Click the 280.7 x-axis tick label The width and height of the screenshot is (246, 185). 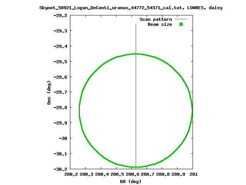click(148, 174)
